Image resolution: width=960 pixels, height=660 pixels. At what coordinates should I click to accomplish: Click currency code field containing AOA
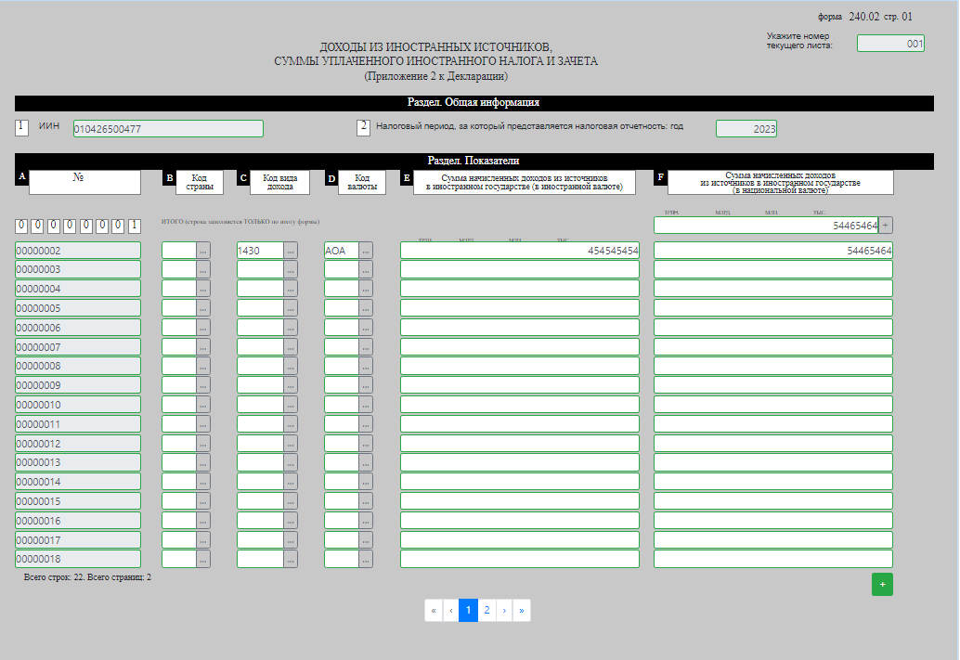click(342, 251)
